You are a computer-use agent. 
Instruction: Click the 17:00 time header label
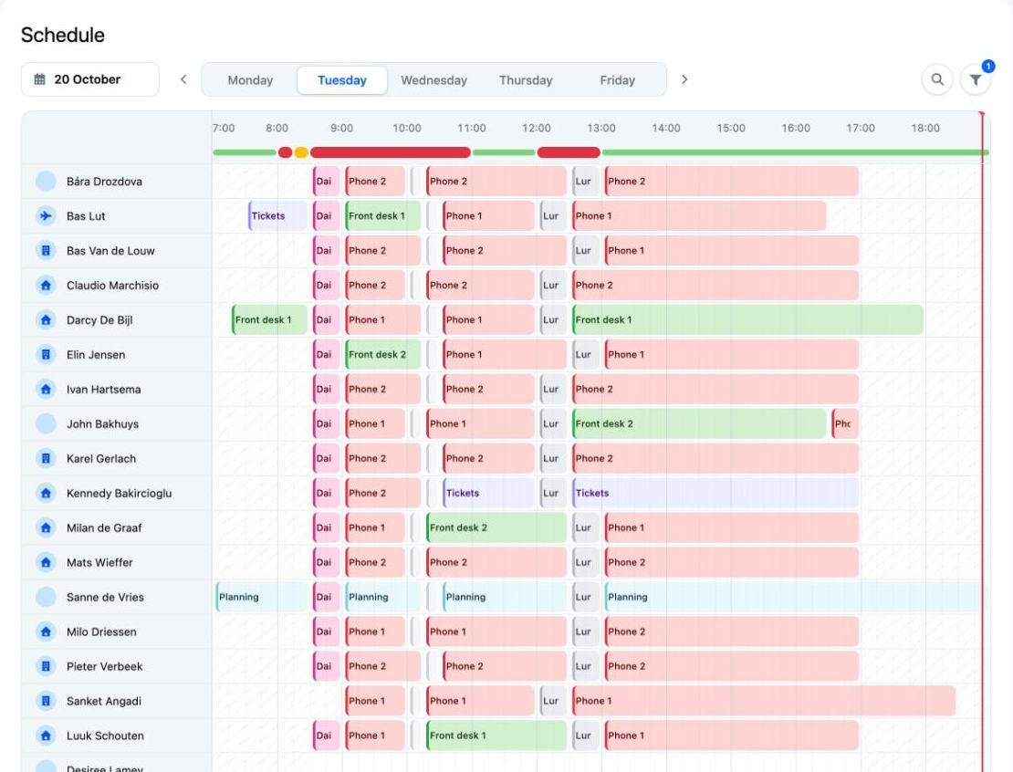(861, 128)
